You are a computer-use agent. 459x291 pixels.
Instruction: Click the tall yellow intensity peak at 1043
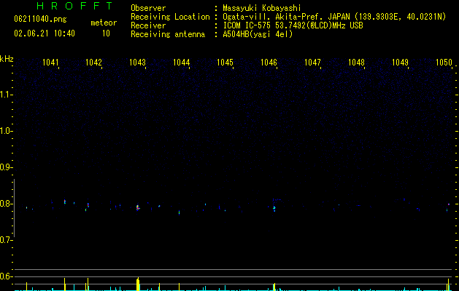[x=138, y=284]
